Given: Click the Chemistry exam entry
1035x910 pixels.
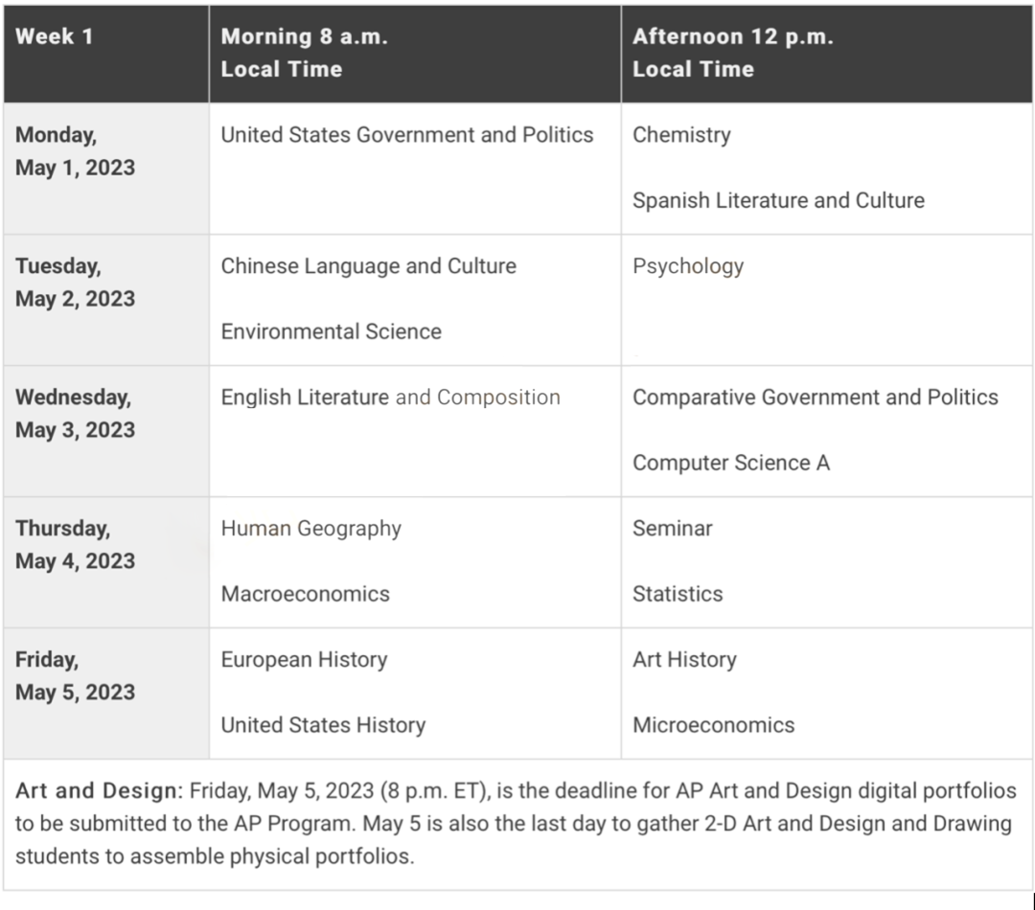Looking at the screenshot, I should [681, 135].
